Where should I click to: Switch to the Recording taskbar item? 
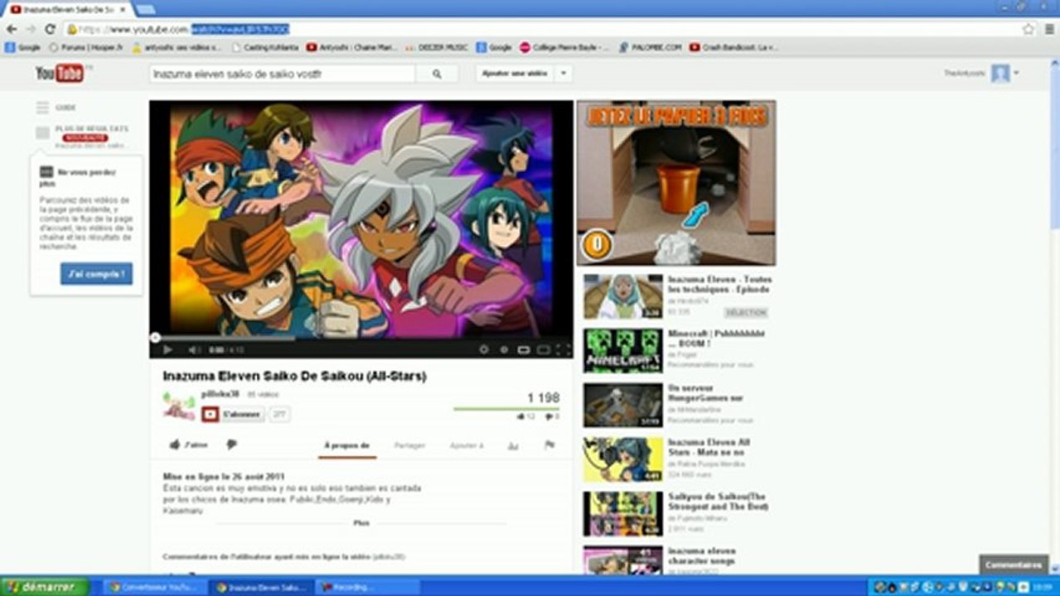coord(365,587)
